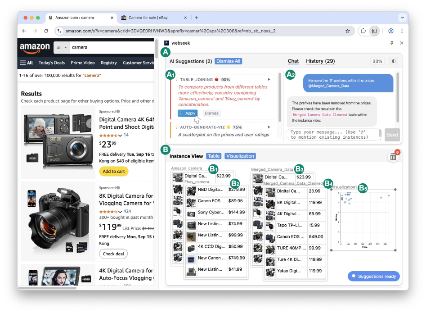This screenshot has height=313, width=426.
Task: Click the Dismiss All suggestions button
Action: [x=228, y=61]
